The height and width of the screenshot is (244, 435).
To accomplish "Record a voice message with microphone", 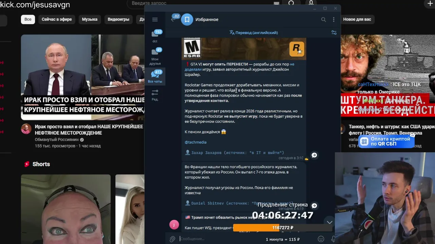I will pos(333,239).
